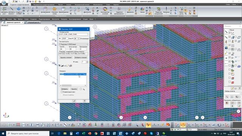Increase the № загр. stepper value

87,61
